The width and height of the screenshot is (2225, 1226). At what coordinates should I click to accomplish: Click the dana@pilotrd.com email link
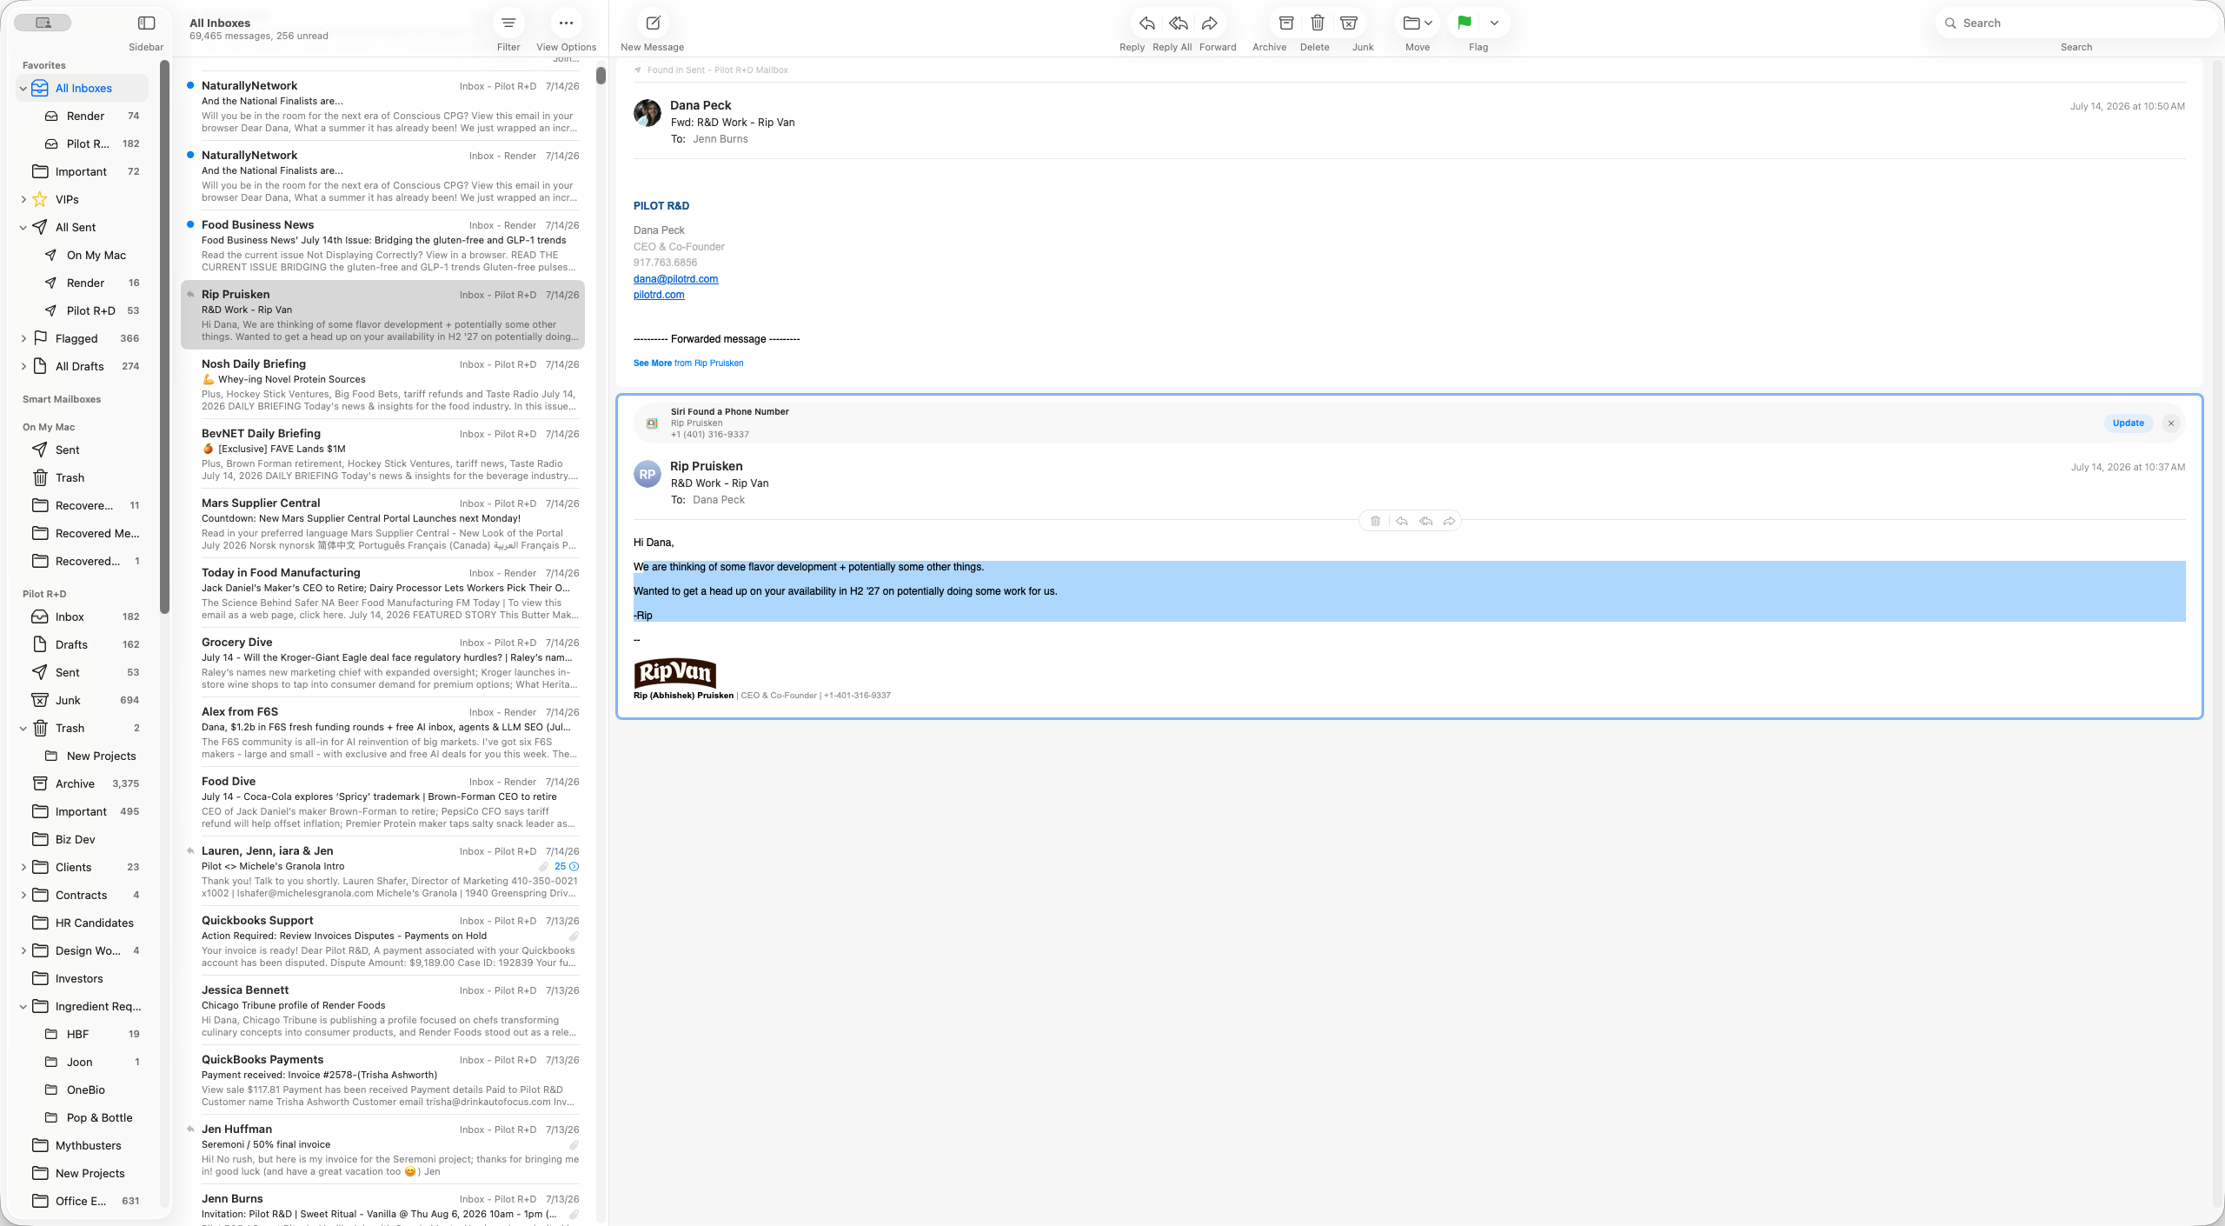675,279
